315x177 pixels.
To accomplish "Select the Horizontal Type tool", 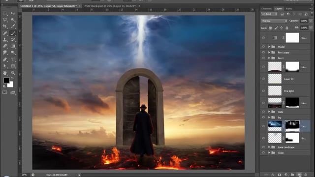I will (13, 59).
